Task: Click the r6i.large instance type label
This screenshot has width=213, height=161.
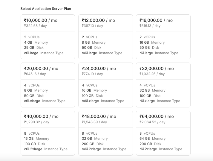Action: [x=146, y=53]
